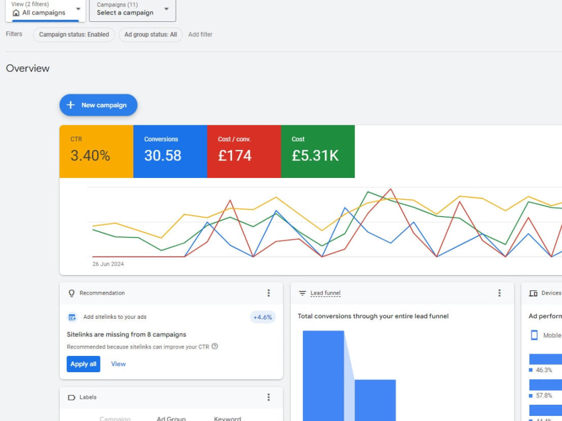The height and width of the screenshot is (421, 562).
Task: Click the 26 Jun 2024 date label
Action: click(x=108, y=264)
